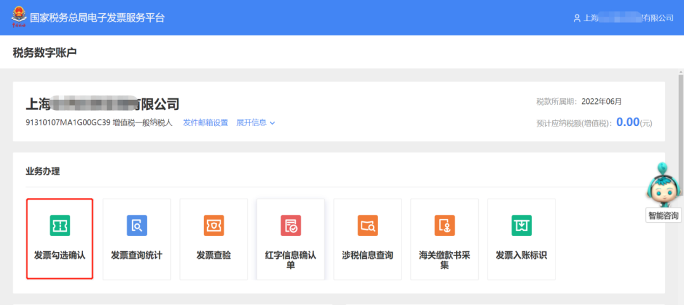Click the 税务数字账户 page heading
The height and width of the screenshot is (305, 684).
44,53
